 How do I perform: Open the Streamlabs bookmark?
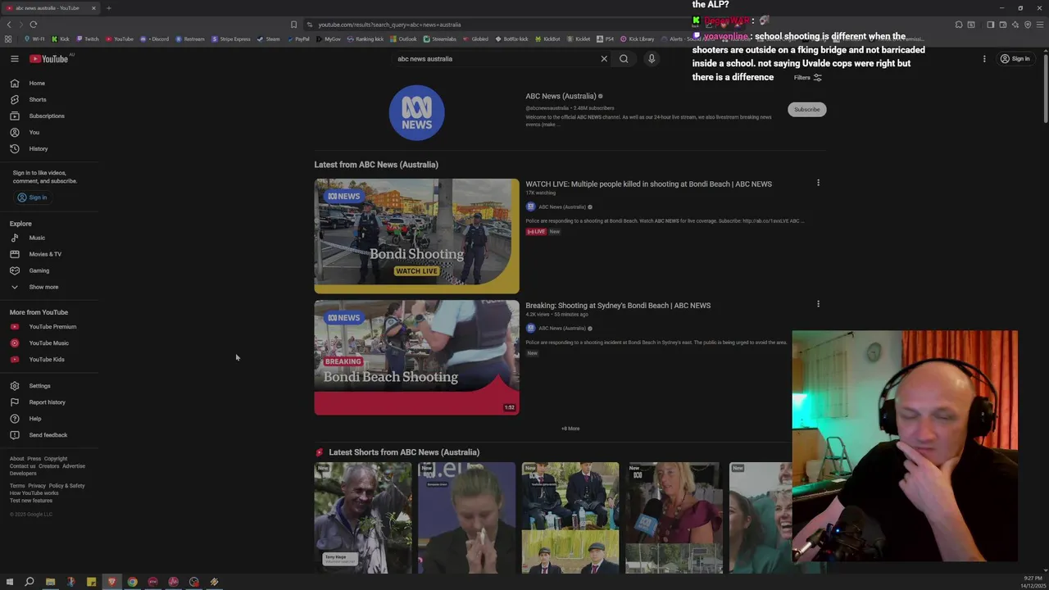(439, 39)
